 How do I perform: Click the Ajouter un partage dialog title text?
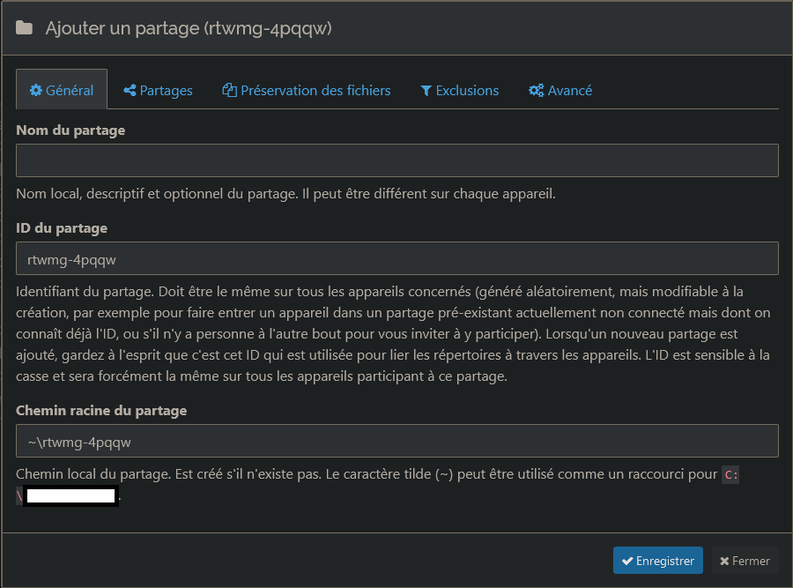[x=188, y=28]
